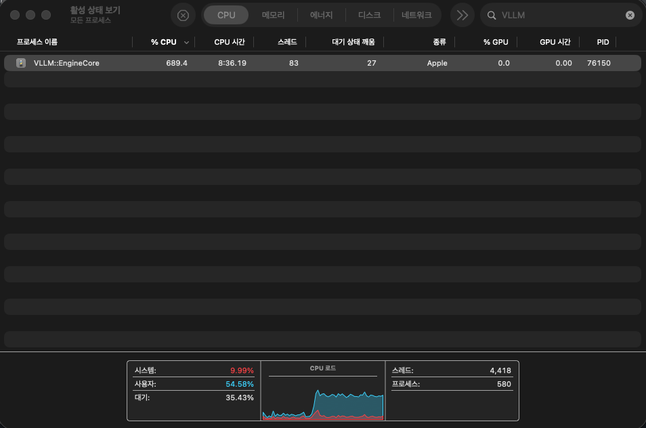Click the 스레드 total 4,418
Image resolution: width=646 pixels, height=428 pixels.
click(500, 370)
